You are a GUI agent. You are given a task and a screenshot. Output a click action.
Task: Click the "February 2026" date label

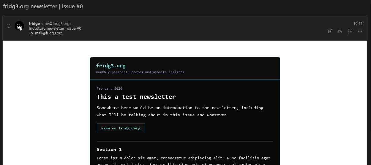click(x=109, y=88)
